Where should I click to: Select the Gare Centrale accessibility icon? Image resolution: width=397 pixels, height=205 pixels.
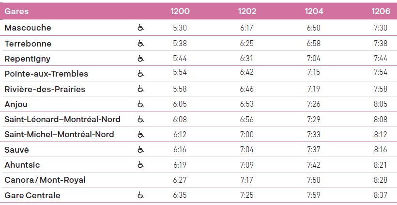coord(140,195)
